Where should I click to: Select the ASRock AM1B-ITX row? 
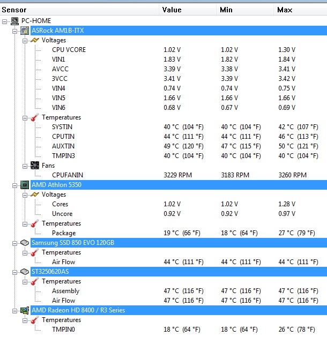(x=179, y=31)
